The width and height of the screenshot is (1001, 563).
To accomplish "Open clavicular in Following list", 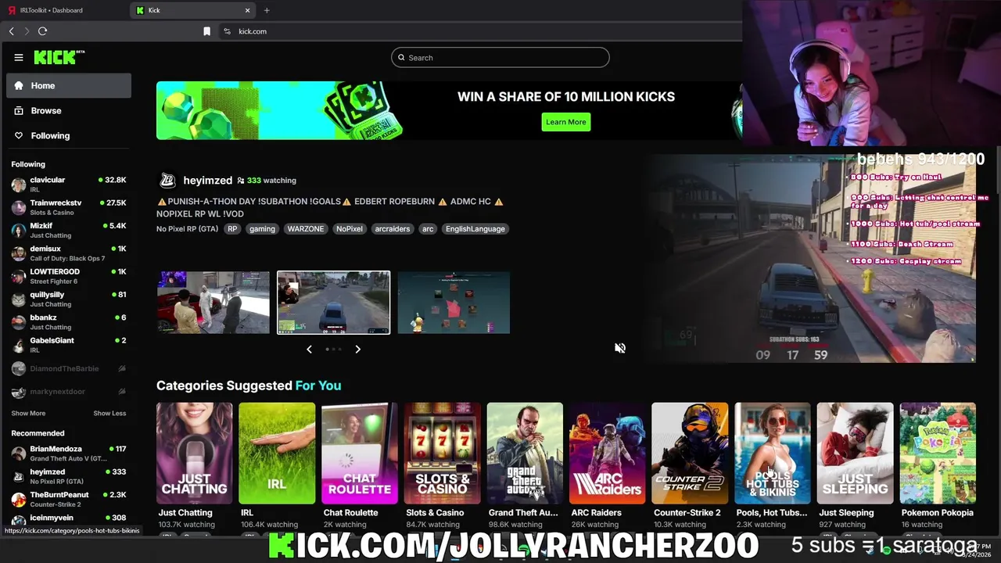I will point(69,185).
